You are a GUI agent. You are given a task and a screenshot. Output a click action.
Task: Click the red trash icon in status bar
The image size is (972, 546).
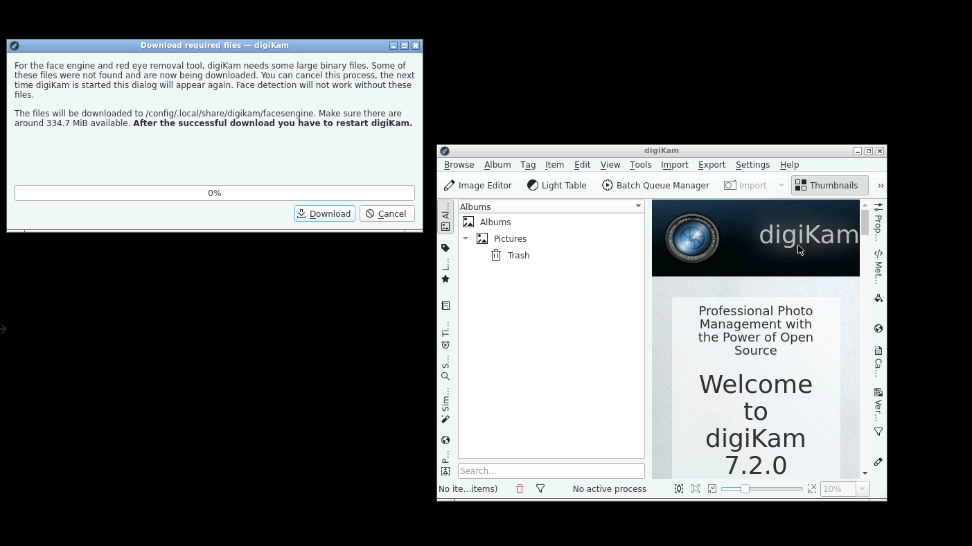(520, 488)
